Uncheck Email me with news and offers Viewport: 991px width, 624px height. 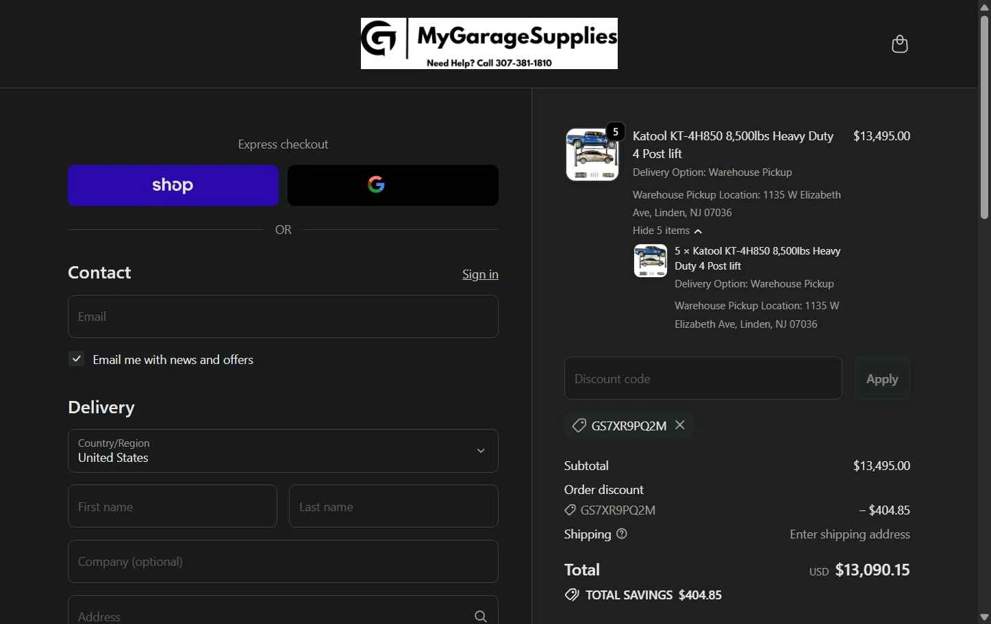(x=76, y=359)
